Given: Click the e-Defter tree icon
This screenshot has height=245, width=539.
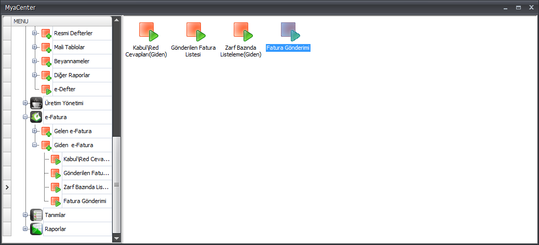Looking at the screenshot, I should 46,90.
